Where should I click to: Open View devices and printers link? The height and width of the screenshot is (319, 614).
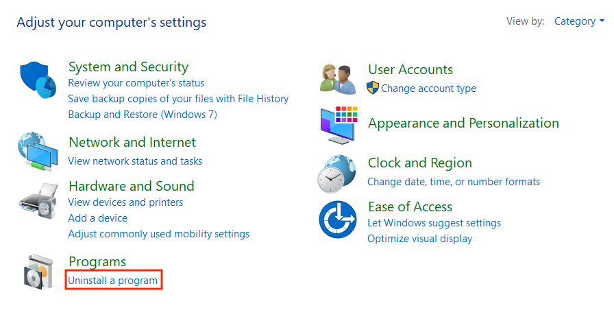(125, 202)
